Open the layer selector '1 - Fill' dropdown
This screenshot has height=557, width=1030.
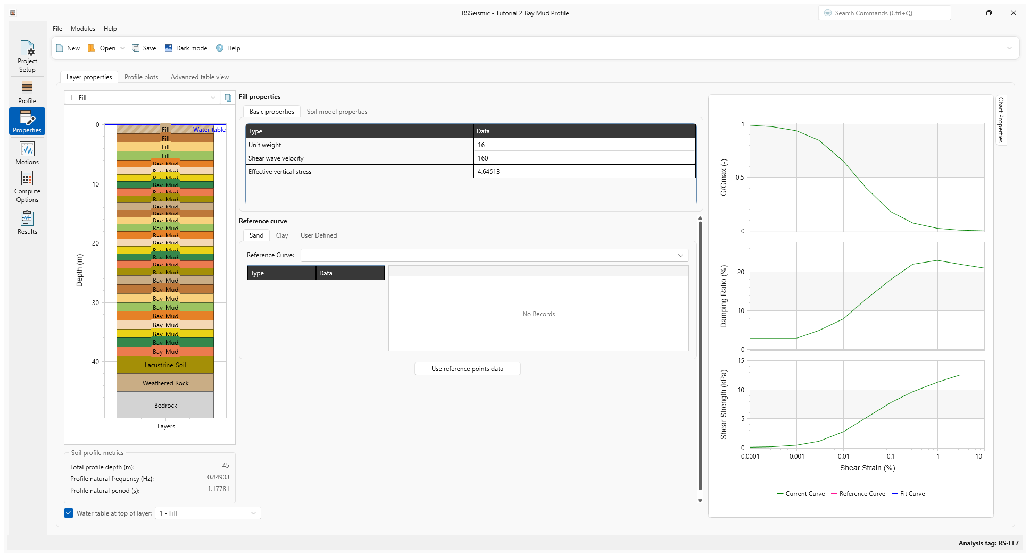coord(142,97)
